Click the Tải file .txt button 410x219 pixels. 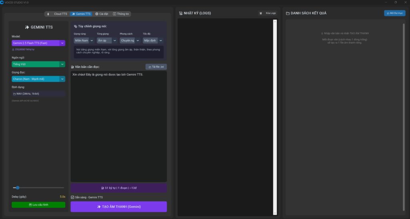click(156, 67)
